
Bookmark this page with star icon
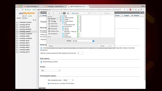(125, 10)
